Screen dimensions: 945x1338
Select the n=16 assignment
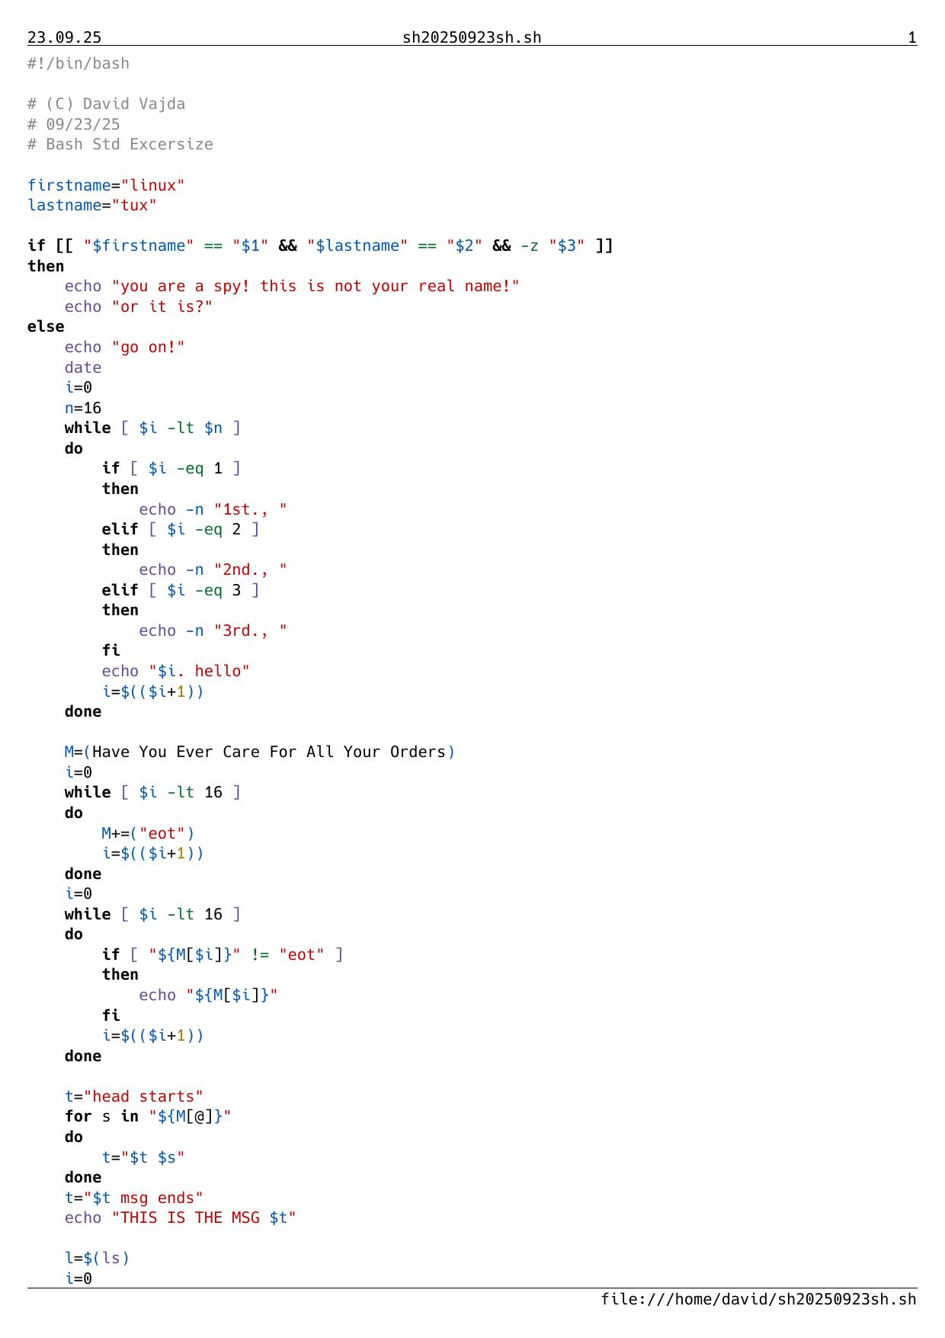tap(83, 408)
